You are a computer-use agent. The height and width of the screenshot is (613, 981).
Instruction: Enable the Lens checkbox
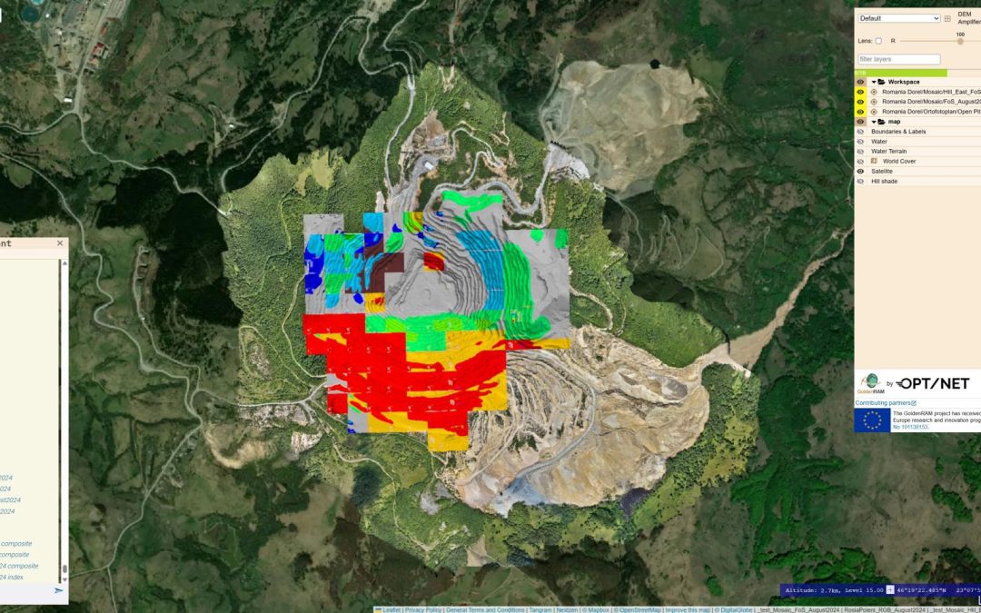(878, 41)
